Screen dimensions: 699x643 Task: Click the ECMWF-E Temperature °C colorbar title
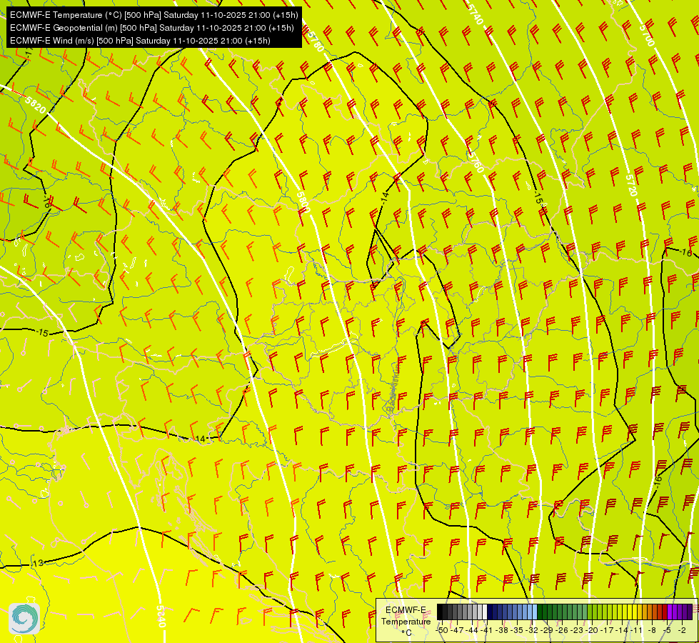tap(406, 621)
